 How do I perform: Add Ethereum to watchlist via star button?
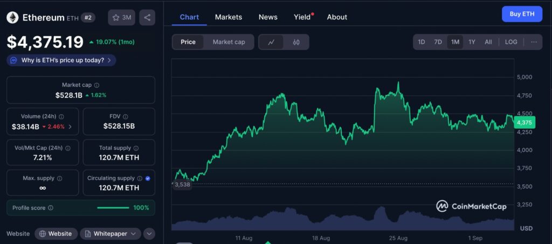point(121,18)
